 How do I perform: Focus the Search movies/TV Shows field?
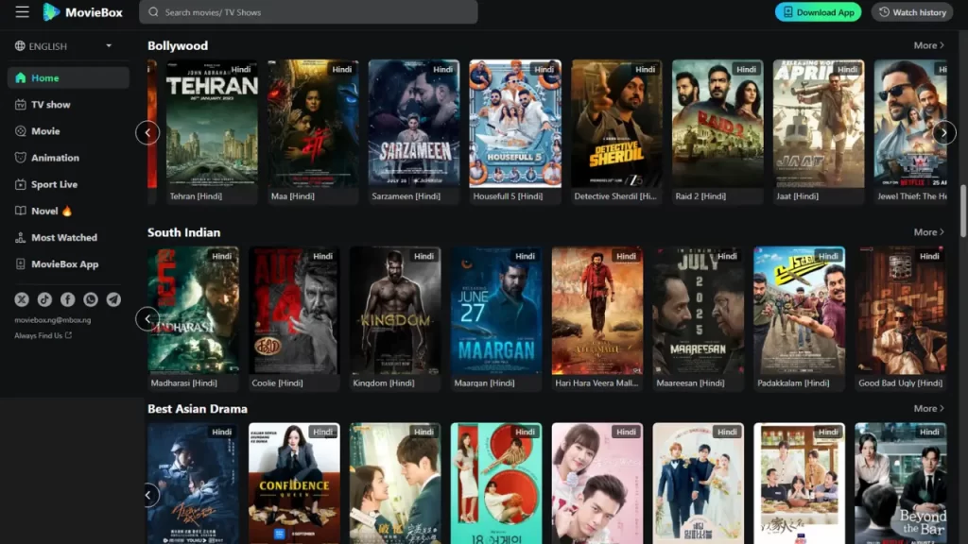click(x=308, y=11)
